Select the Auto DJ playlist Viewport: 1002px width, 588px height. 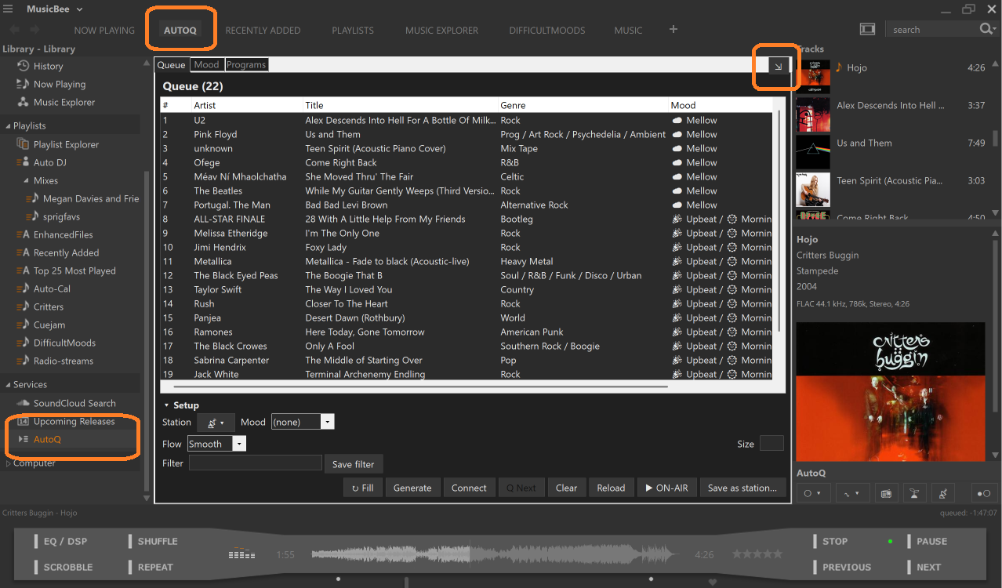tap(49, 162)
